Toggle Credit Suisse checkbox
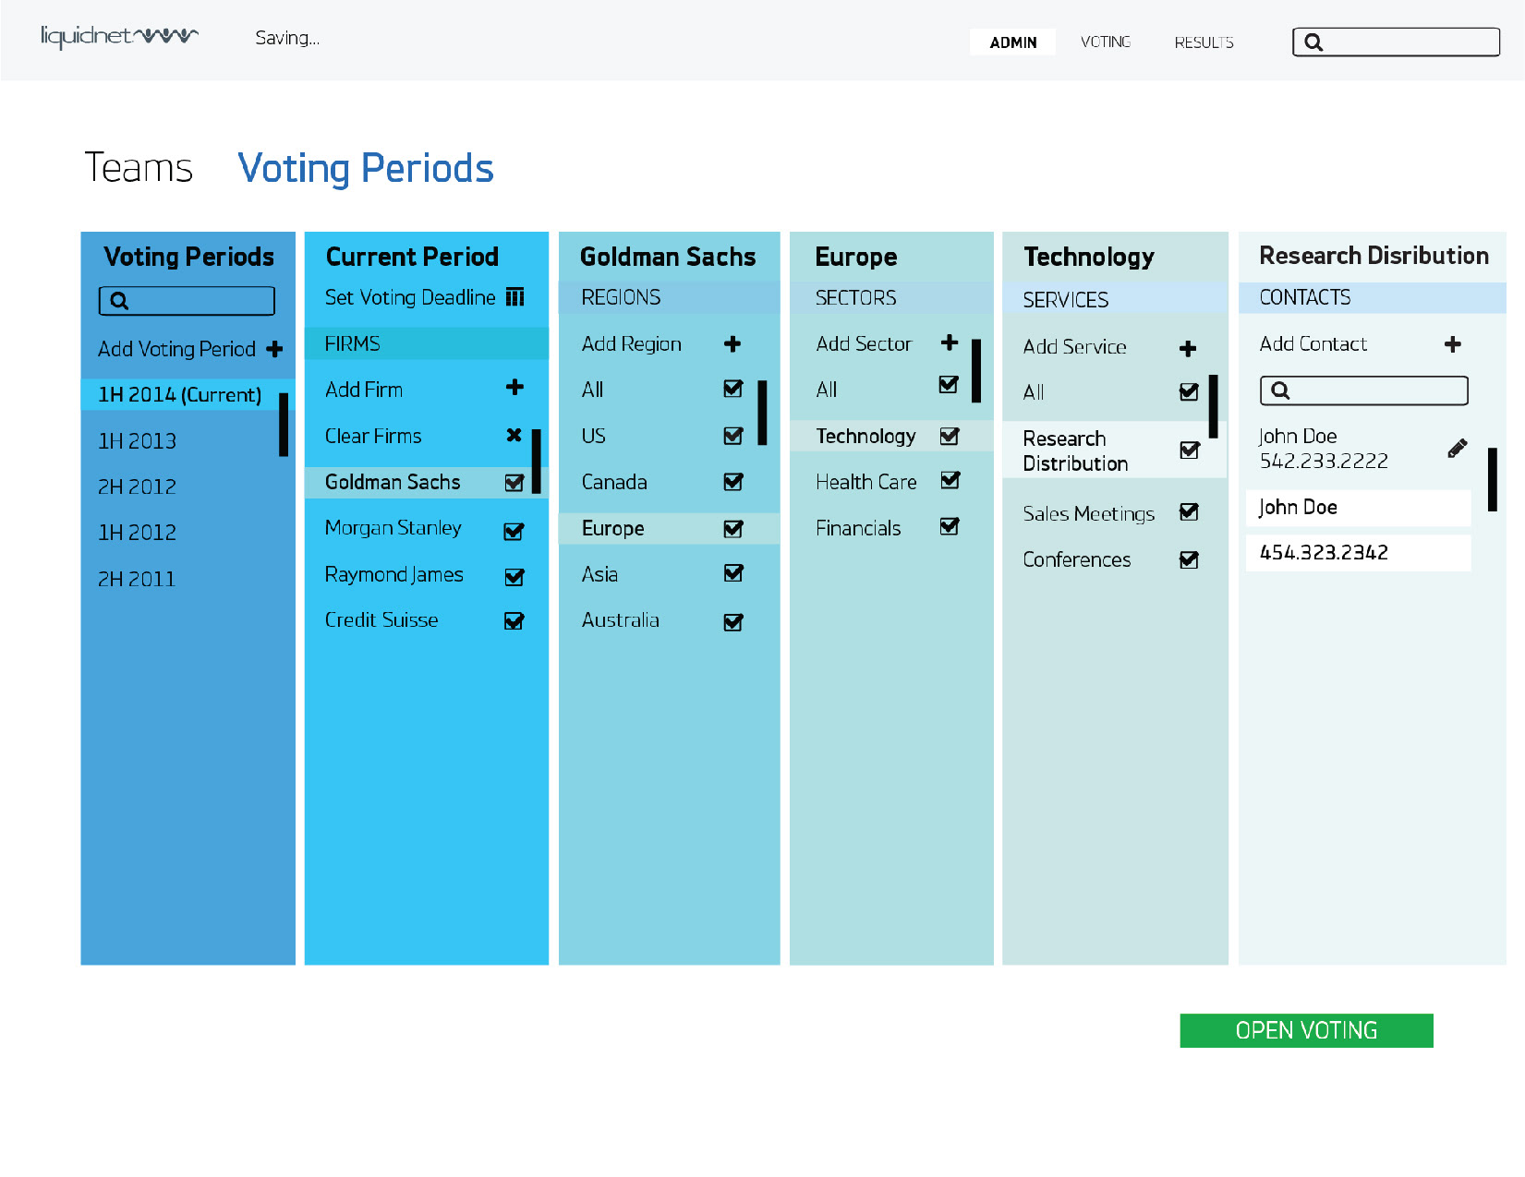1525x1177 pixels. click(514, 621)
